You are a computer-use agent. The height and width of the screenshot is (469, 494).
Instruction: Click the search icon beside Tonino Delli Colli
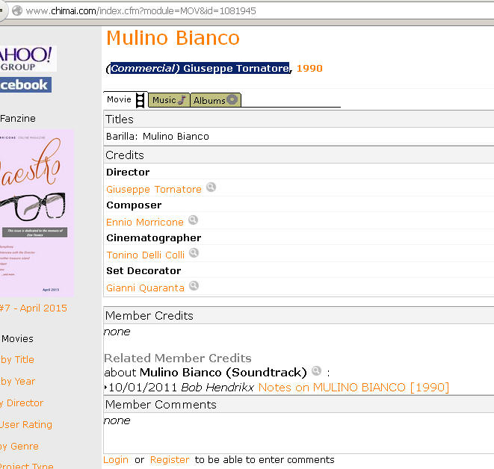pyautogui.click(x=194, y=252)
